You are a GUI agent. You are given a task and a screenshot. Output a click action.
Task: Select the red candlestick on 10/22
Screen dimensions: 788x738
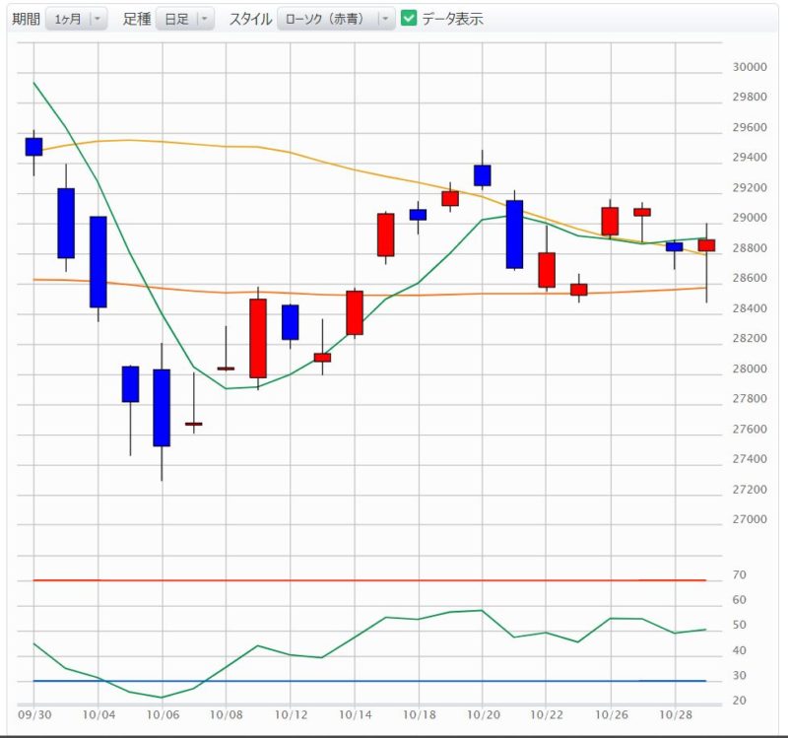pyautogui.click(x=547, y=270)
